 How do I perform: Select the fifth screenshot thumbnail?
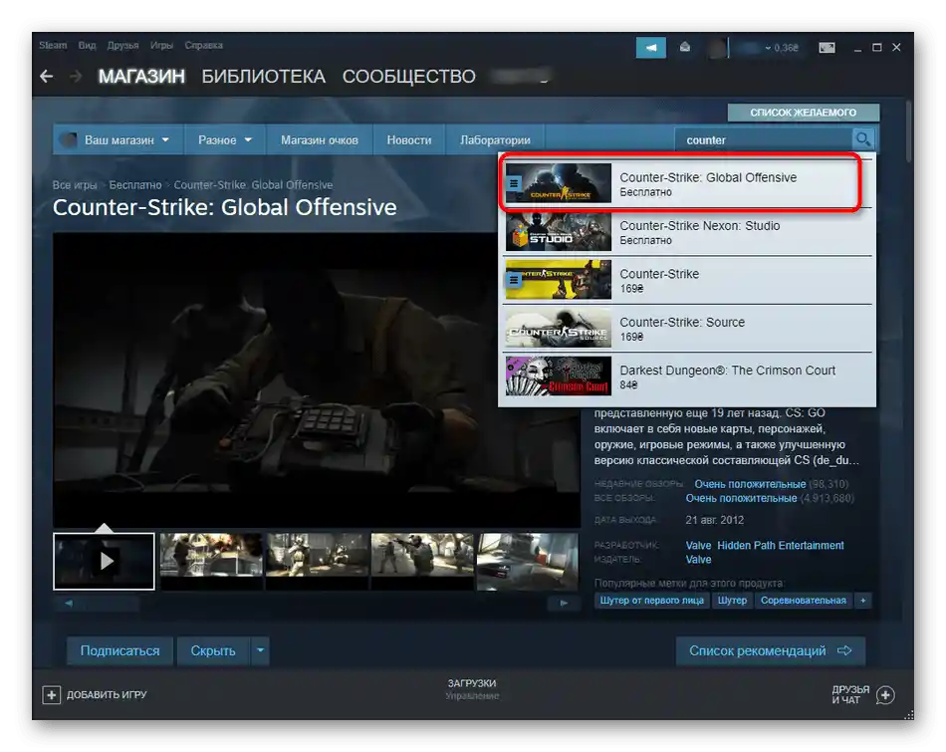click(528, 562)
